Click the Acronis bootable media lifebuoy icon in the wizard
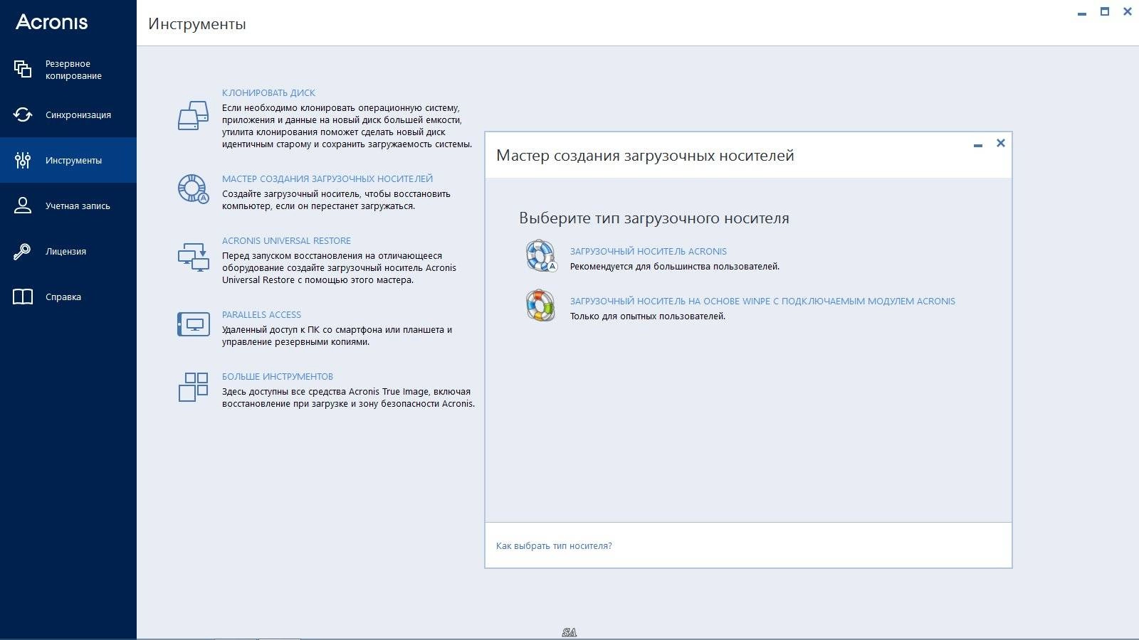The width and height of the screenshot is (1139, 640). 541,256
